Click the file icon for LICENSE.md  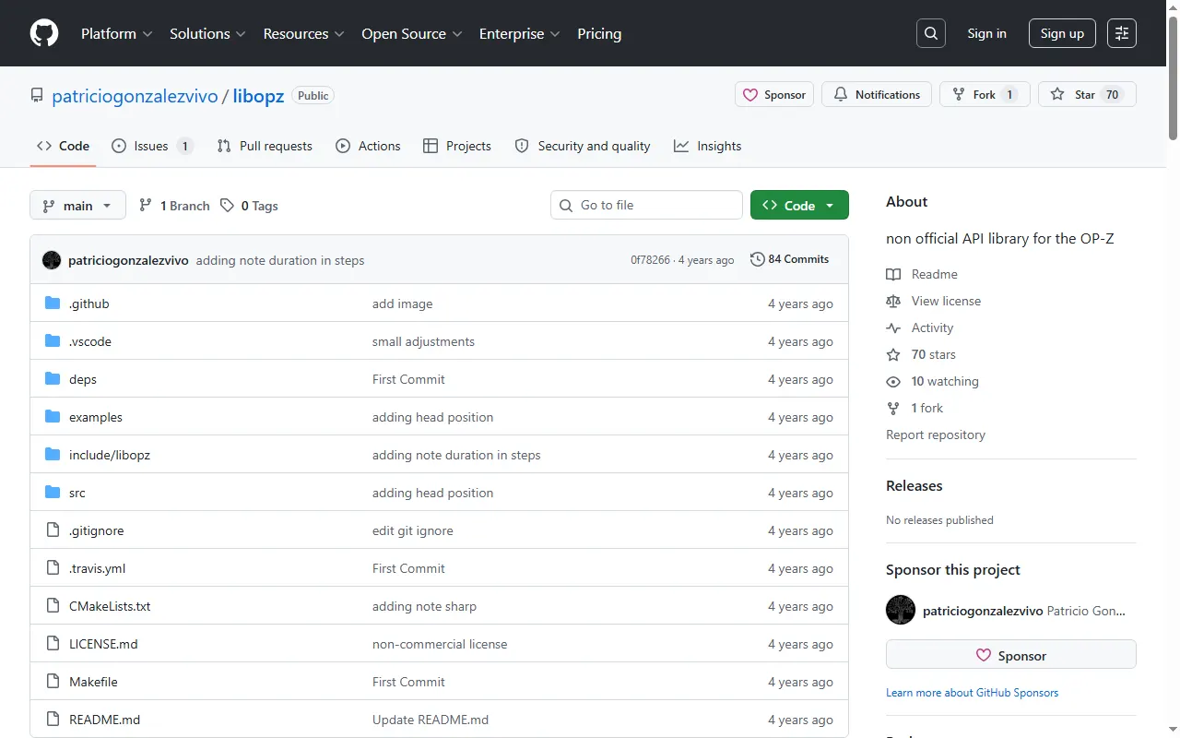pyautogui.click(x=53, y=644)
